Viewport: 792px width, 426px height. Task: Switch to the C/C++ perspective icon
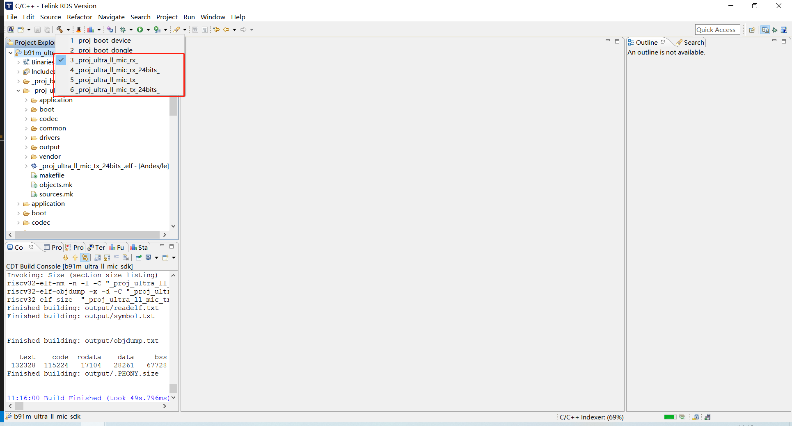click(x=765, y=30)
